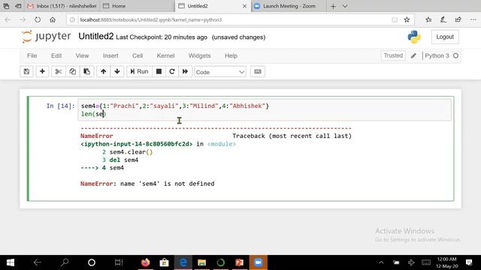The width and height of the screenshot is (481, 270).
Task: Add page to favorites star
Action: (x=407, y=20)
